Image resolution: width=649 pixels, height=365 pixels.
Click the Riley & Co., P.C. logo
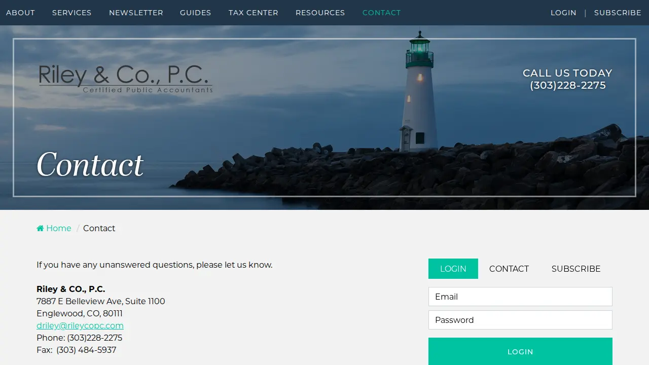pyautogui.click(x=126, y=79)
